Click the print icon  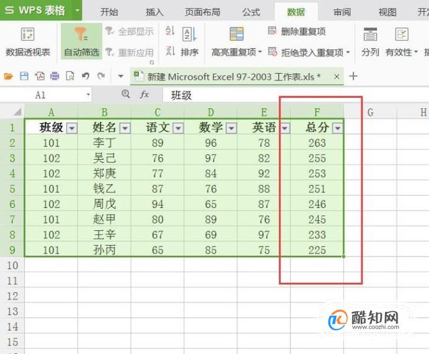[55, 76]
